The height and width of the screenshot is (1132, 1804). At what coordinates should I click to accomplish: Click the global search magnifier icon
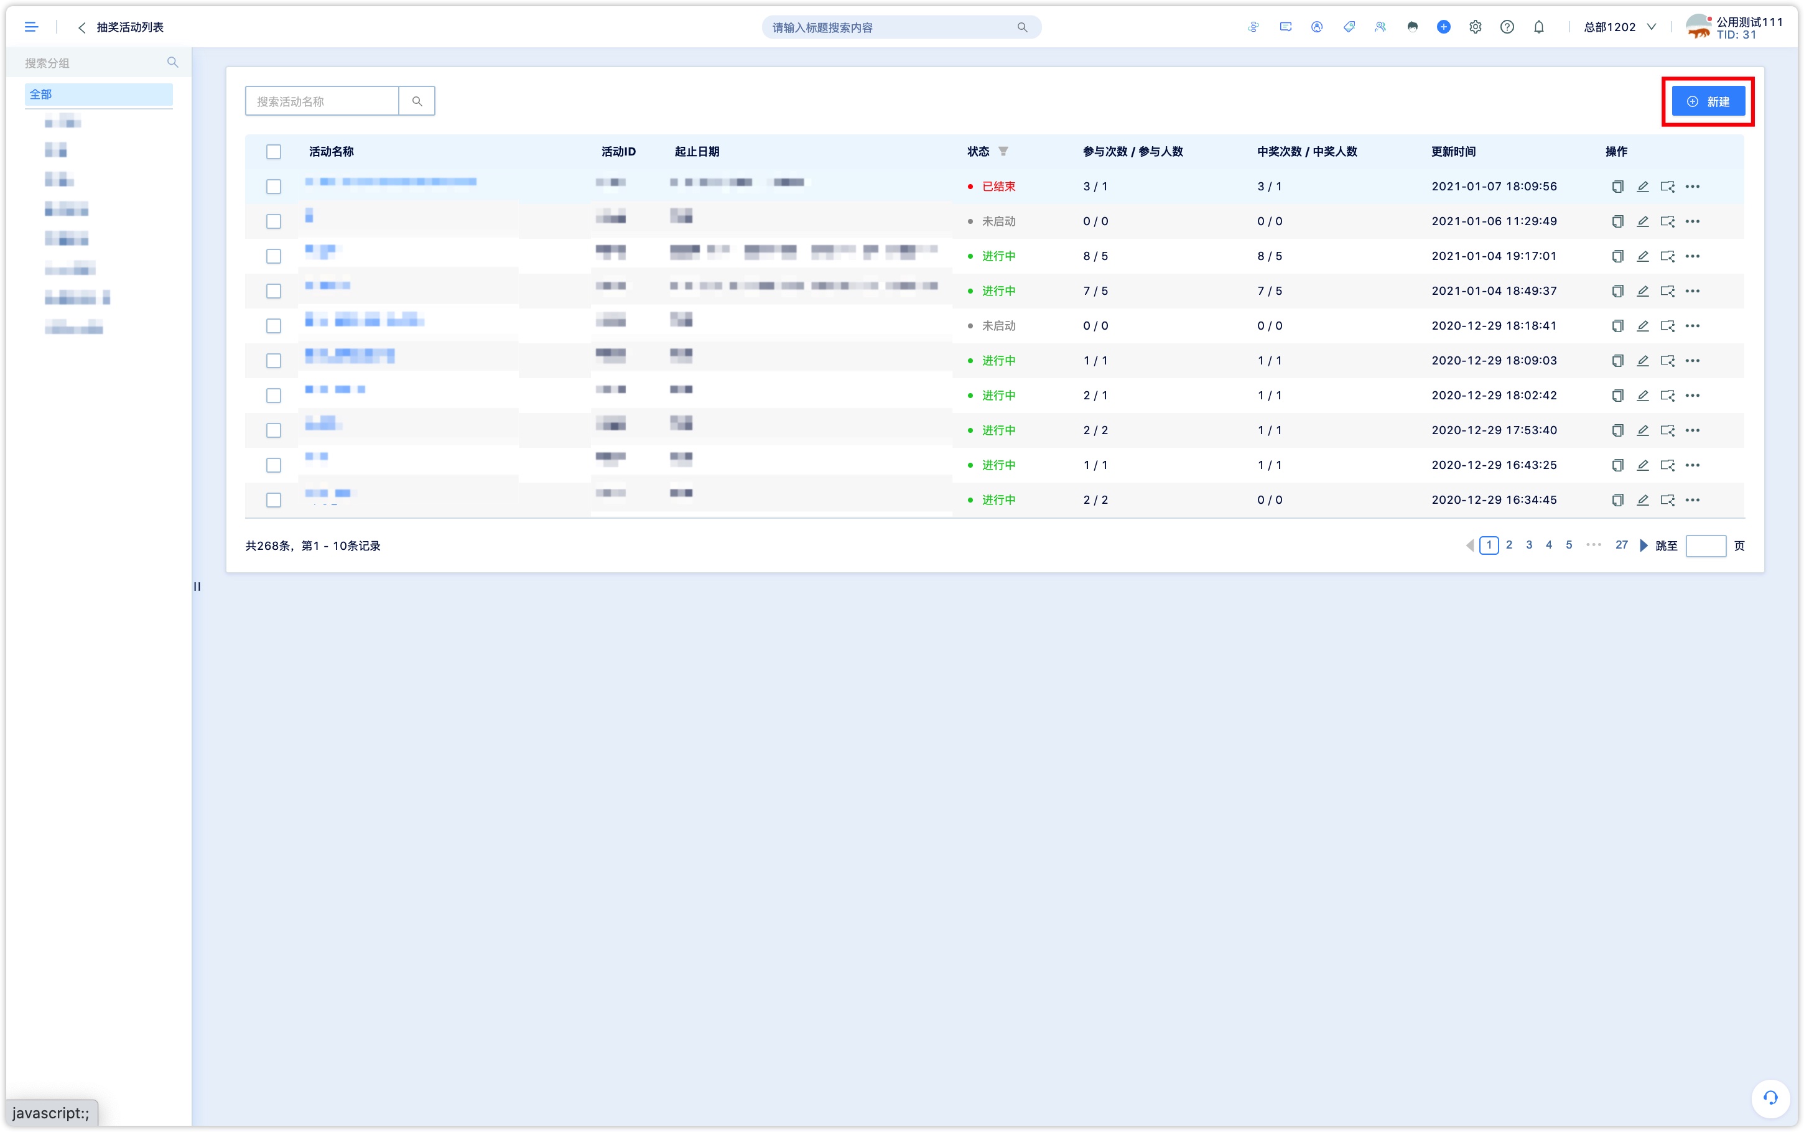(1022, 27)
